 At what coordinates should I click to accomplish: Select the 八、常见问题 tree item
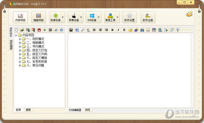pos(35,65)
